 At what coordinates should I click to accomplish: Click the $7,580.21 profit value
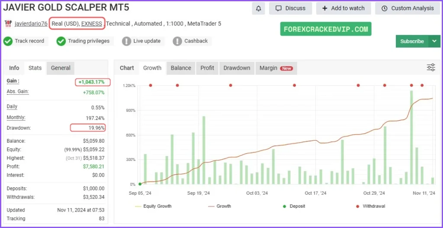pyautogui.click(x=93, y=167)
